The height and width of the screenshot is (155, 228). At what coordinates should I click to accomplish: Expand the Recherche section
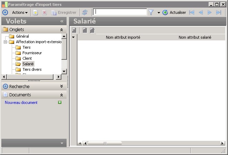coord(61,86)
